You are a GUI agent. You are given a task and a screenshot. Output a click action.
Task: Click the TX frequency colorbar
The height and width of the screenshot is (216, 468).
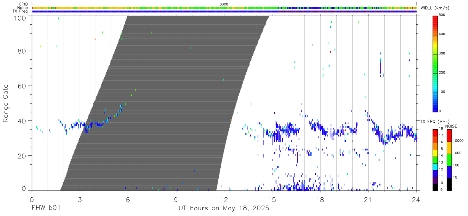pyautogui.click(x=436, y=160)
